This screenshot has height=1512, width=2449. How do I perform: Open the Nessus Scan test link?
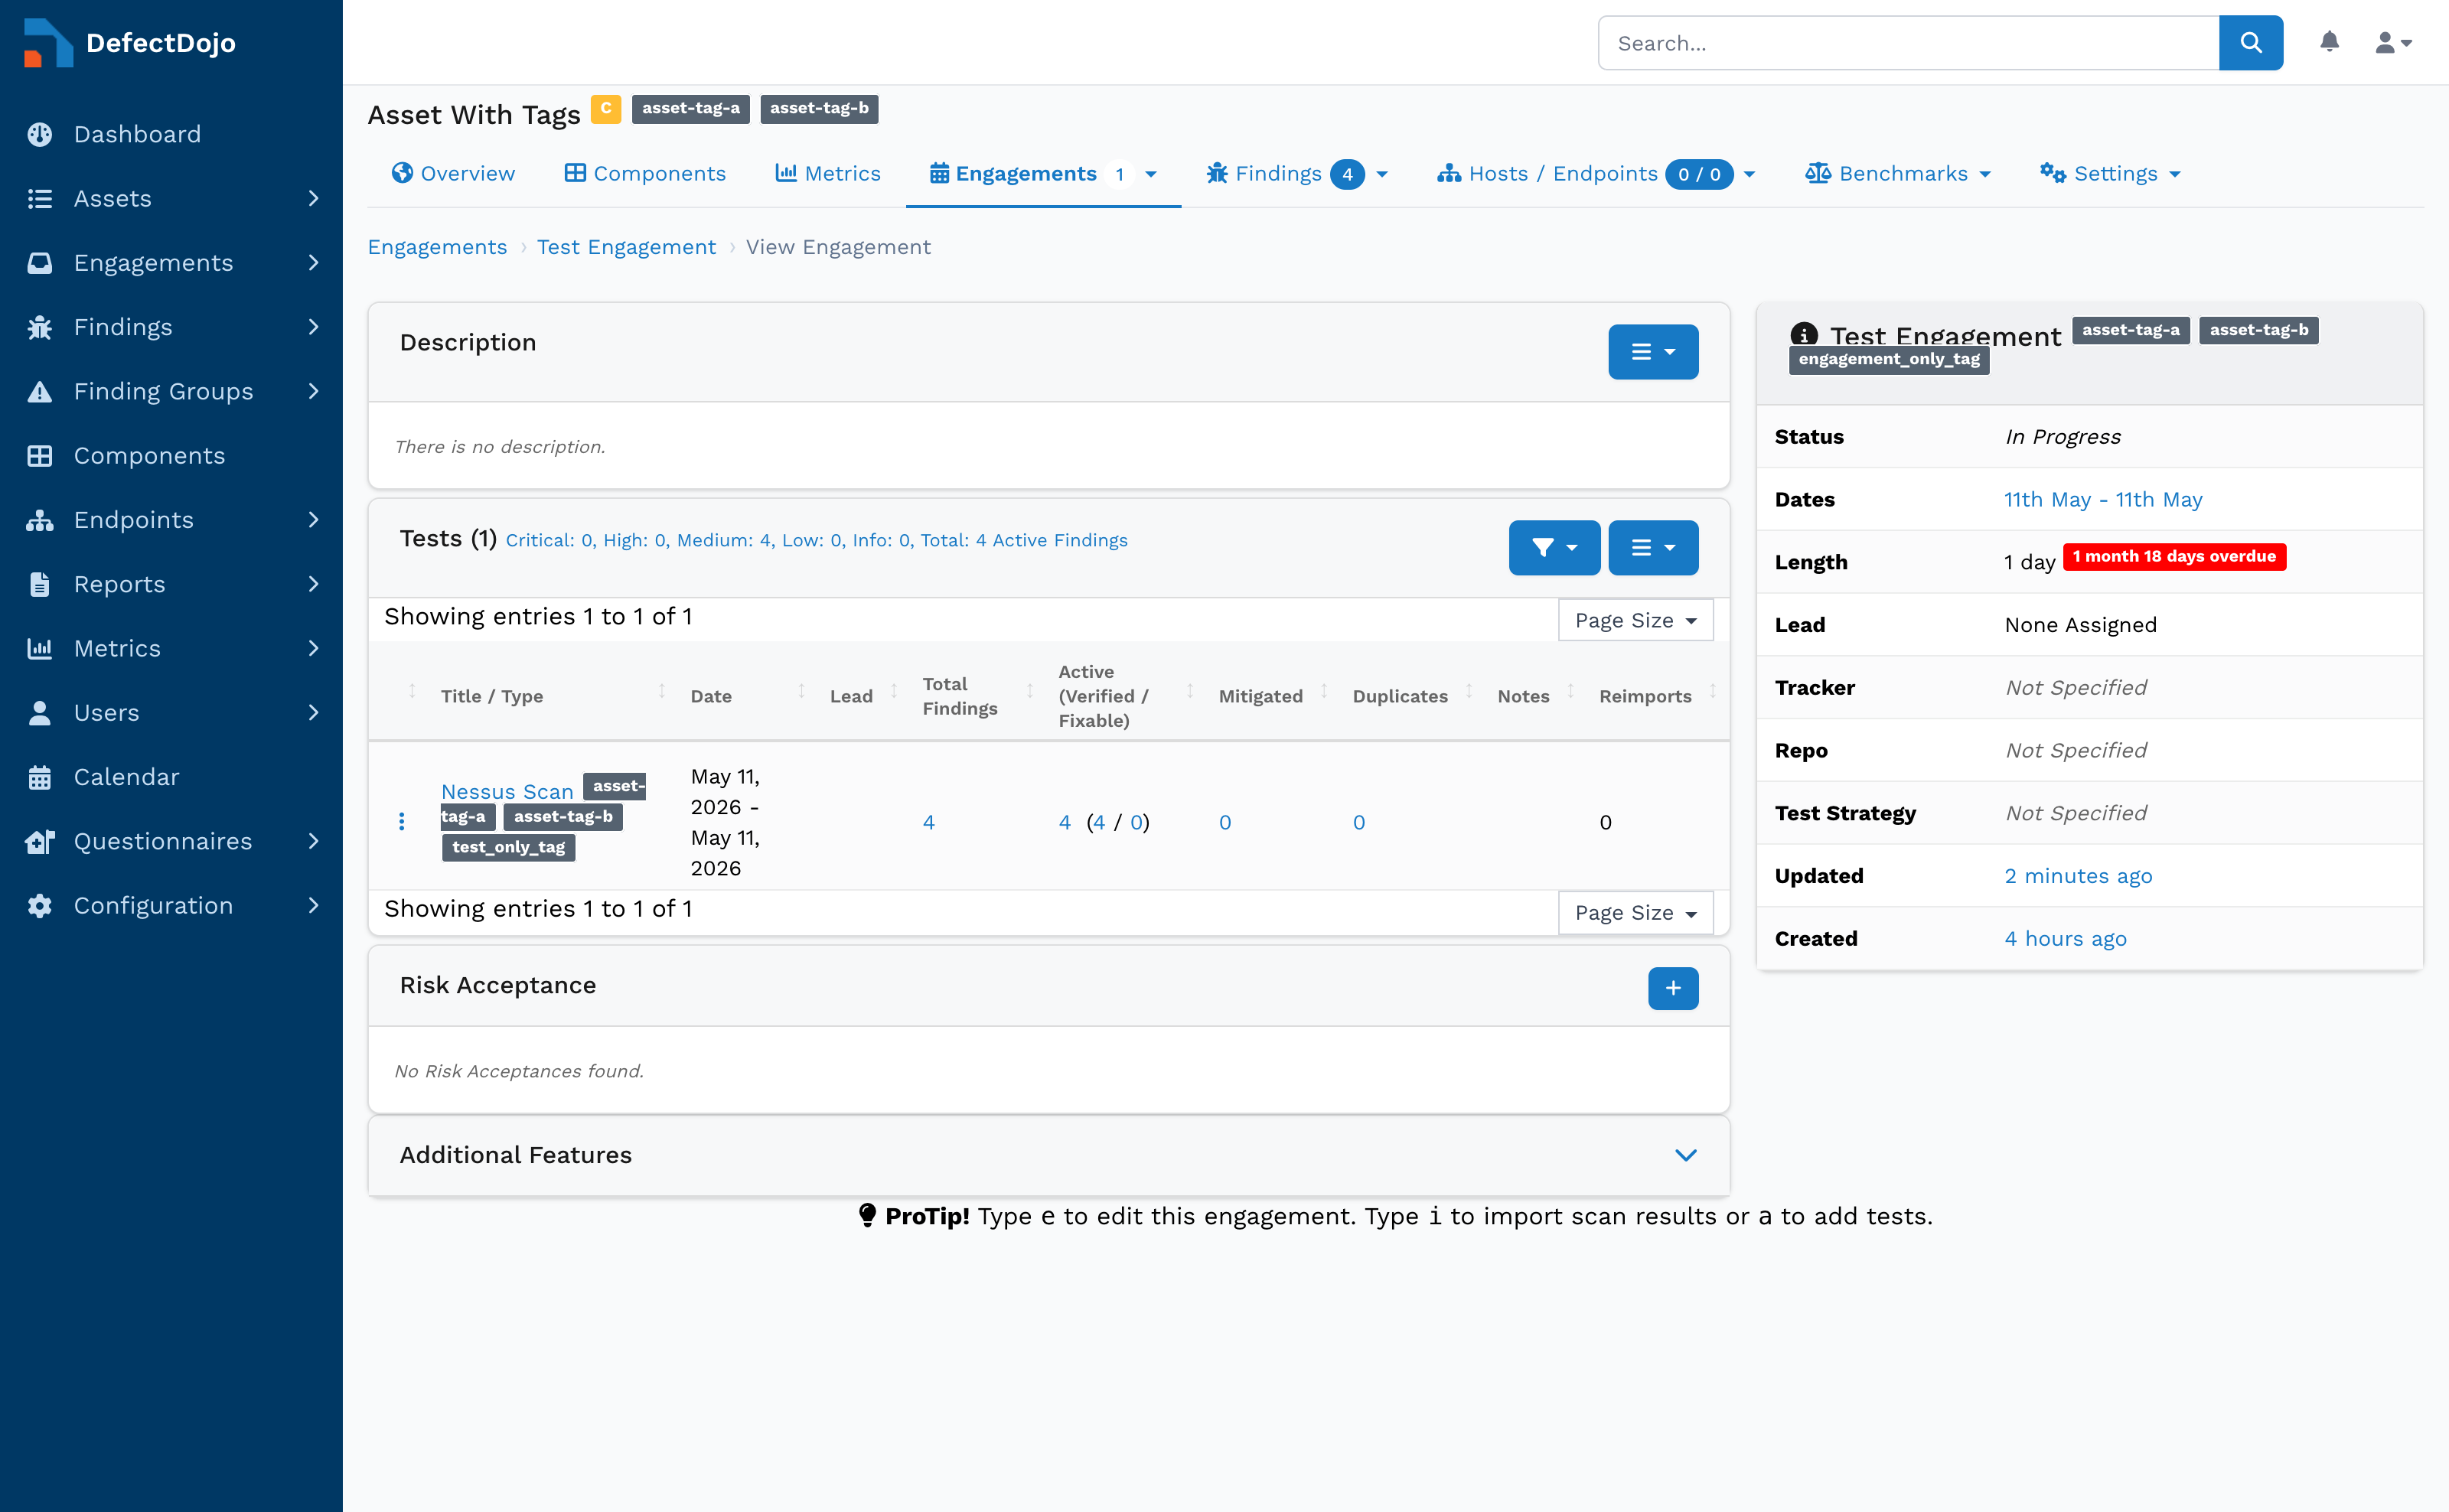coord(507,792)
